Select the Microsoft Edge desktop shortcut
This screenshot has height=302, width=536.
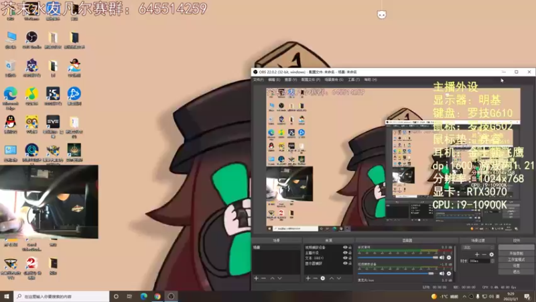click(11, 97)
